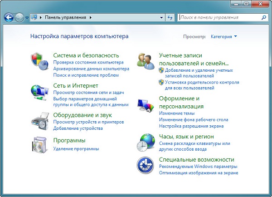
Task: Click shield icon beside Добавление и удаление учетных записей
Action: tap(161, 70)
